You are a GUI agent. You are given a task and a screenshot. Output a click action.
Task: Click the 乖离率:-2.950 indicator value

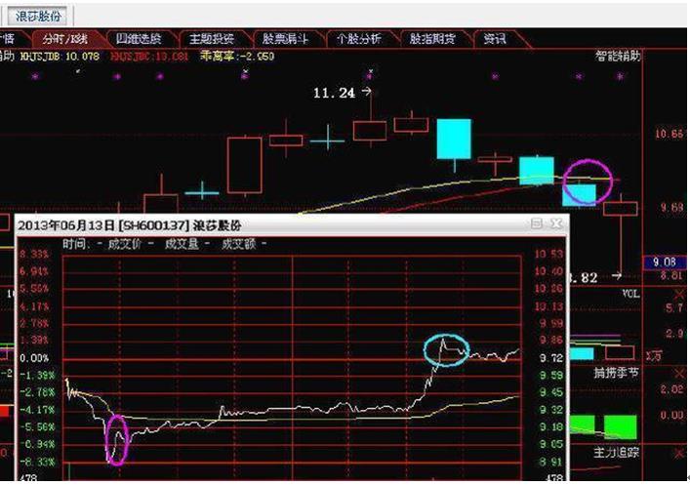coord(237,57)
